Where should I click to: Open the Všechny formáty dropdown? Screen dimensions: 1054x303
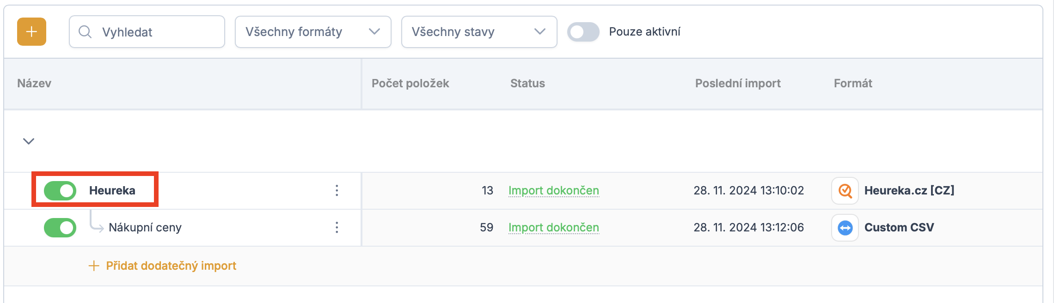pos(313,32)
